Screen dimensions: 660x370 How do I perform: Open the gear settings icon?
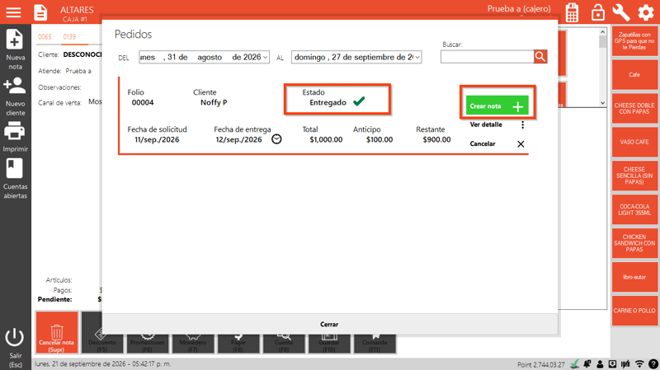click(x=646, y=12)
